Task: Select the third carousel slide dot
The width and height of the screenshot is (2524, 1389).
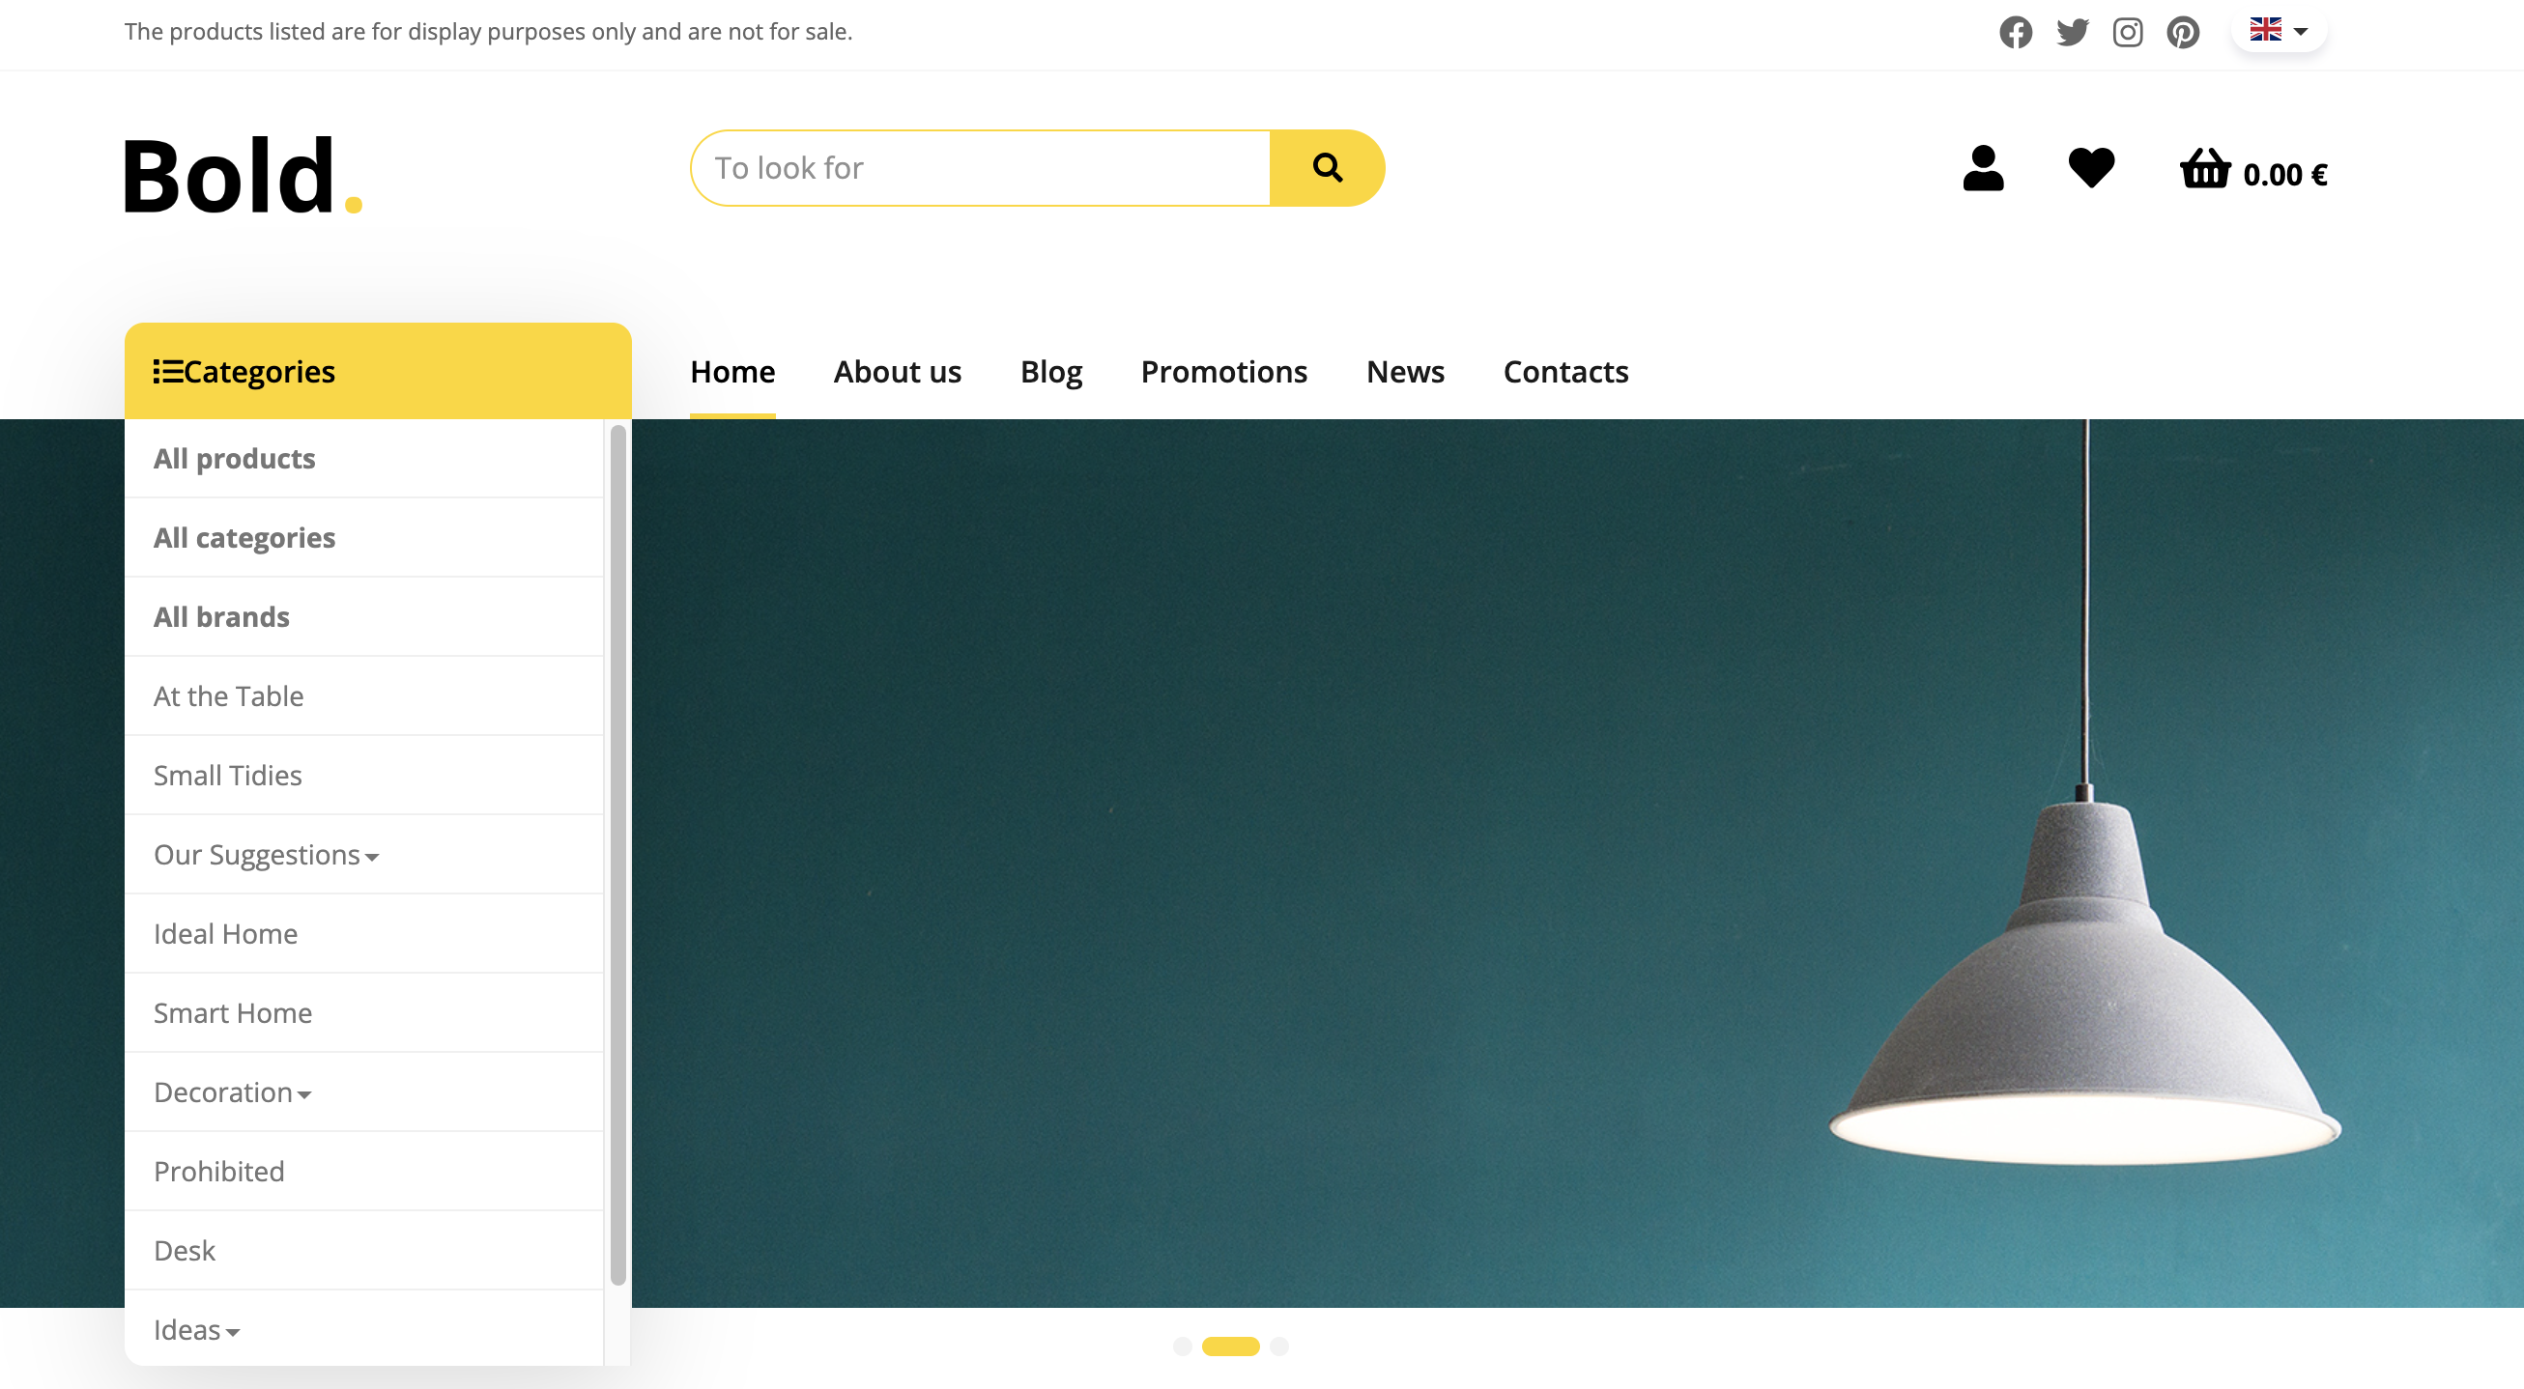Action: click(x=1278, y=1346)
